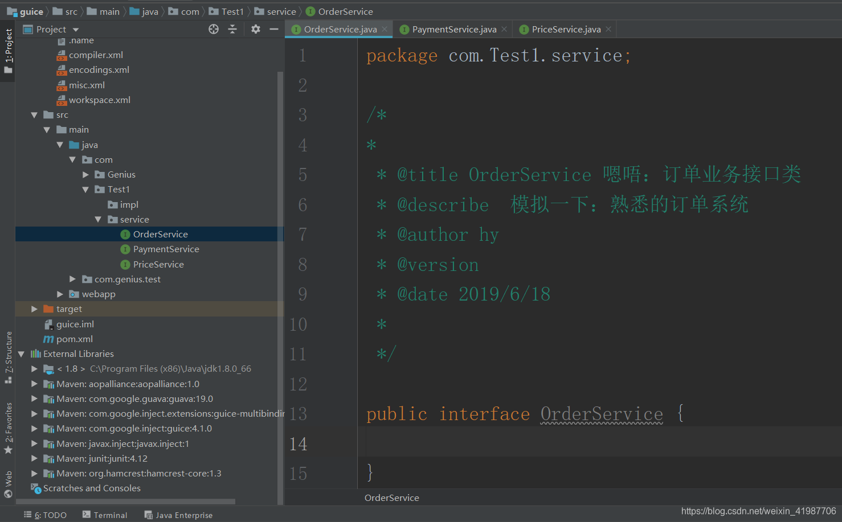
Task: Select encodings.xml file icon
Action: [x=62, y=70]
